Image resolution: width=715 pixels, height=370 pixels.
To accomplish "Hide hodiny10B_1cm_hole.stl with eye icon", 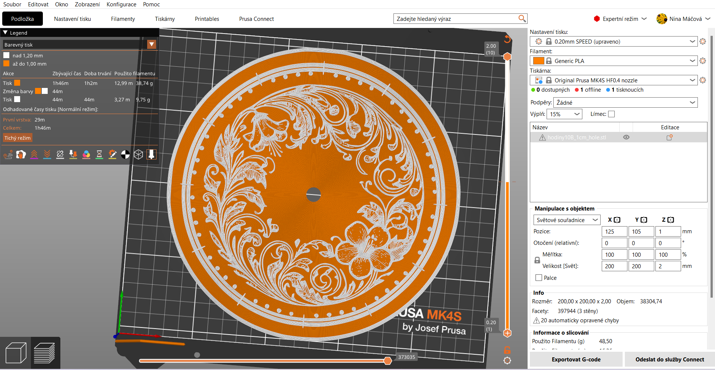I will point(626,137).
